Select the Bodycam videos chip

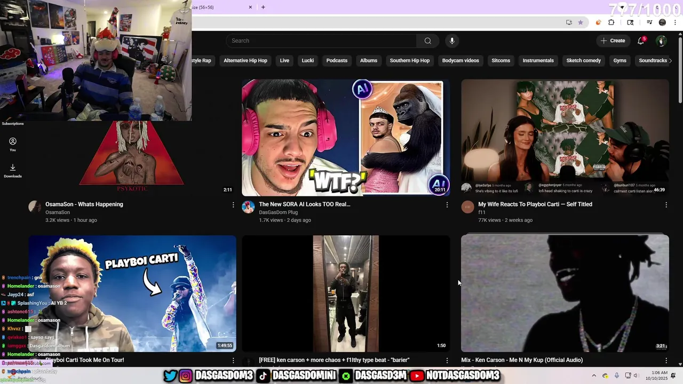[x=460, y=61]
